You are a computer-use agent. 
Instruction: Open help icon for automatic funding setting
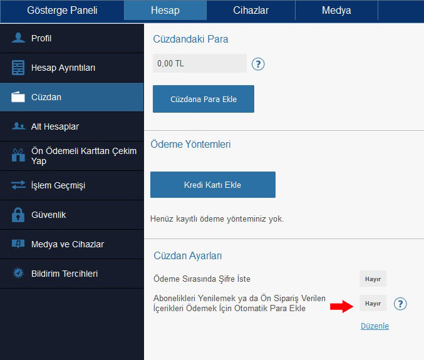tap(400, 304)
